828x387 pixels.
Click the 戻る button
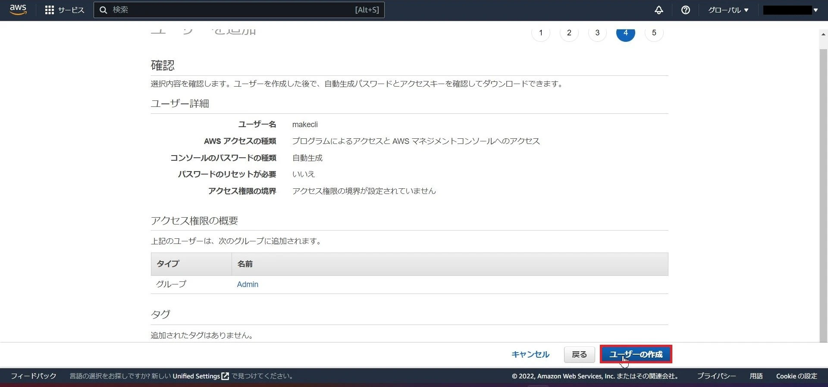click(x=580, y=354)
